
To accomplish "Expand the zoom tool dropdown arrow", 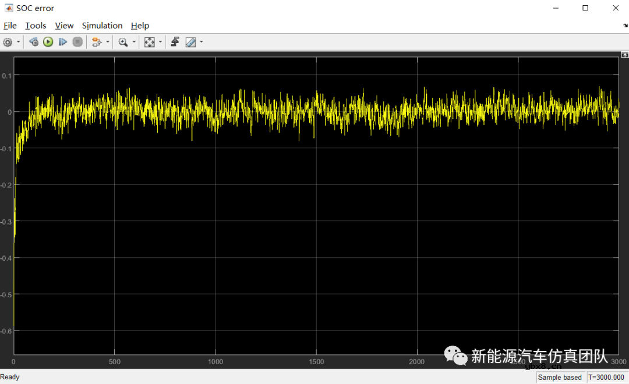I will [134, 42].
